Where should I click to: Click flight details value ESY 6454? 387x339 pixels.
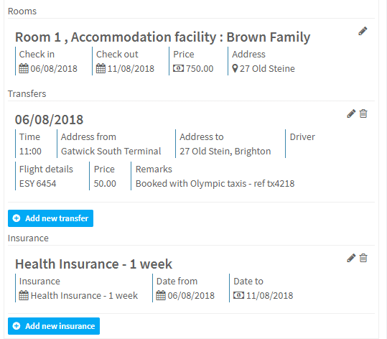click(x=38, y=184)
